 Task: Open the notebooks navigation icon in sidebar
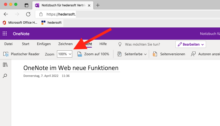click(x=5, y=65)
